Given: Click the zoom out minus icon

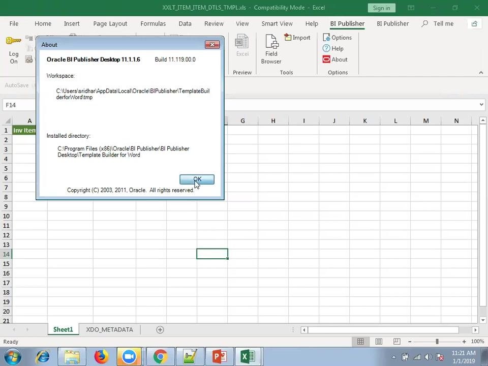Looking at the screenshot, I should tap(410, 342).
